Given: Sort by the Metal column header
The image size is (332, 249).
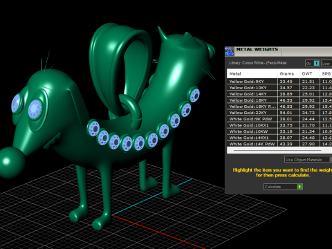Looking at the screenshot, I should coord(252,74).
